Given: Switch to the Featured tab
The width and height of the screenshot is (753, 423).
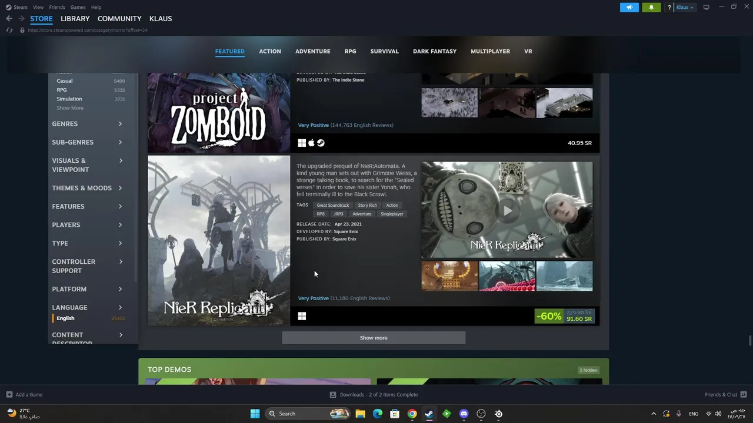Looking at the screenshot, I should (229, 51).
